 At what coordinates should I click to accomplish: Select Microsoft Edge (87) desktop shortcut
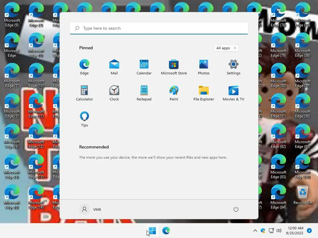pyautogui.click(x=302, y=76)
